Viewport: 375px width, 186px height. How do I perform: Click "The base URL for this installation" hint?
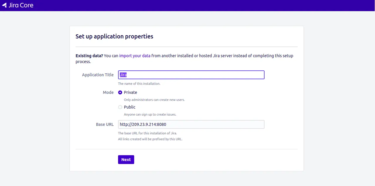pyautogui.click(x=147, y=133)
